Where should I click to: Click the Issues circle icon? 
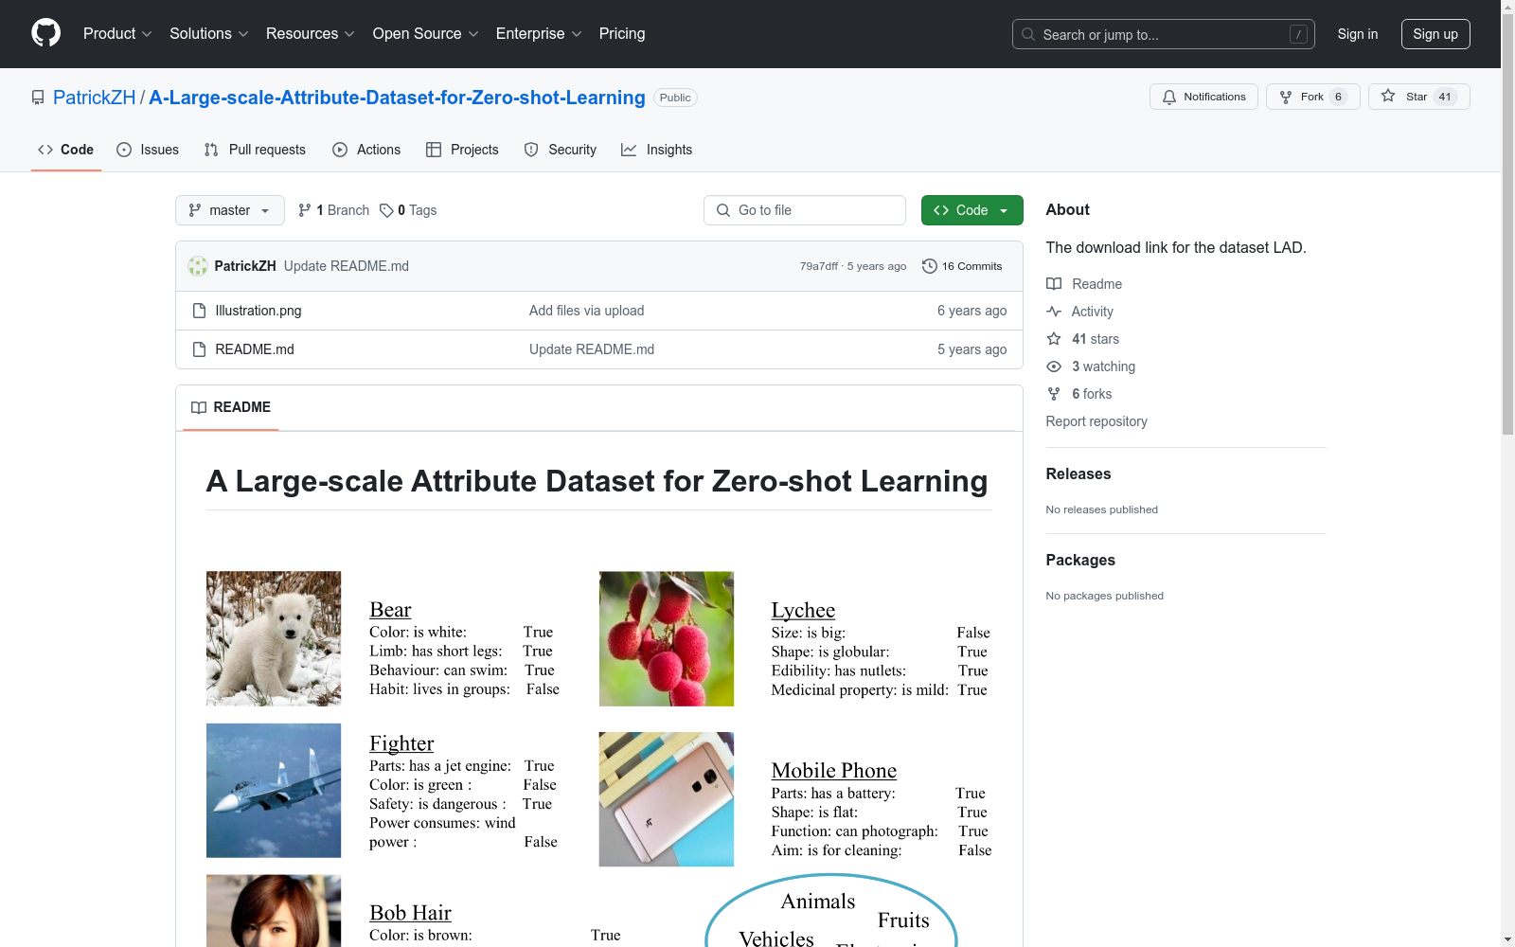tap(124, 150)
